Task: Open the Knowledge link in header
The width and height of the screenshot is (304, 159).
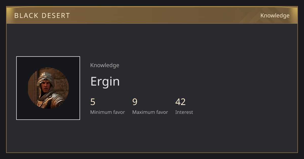Action: click(275, 16)
